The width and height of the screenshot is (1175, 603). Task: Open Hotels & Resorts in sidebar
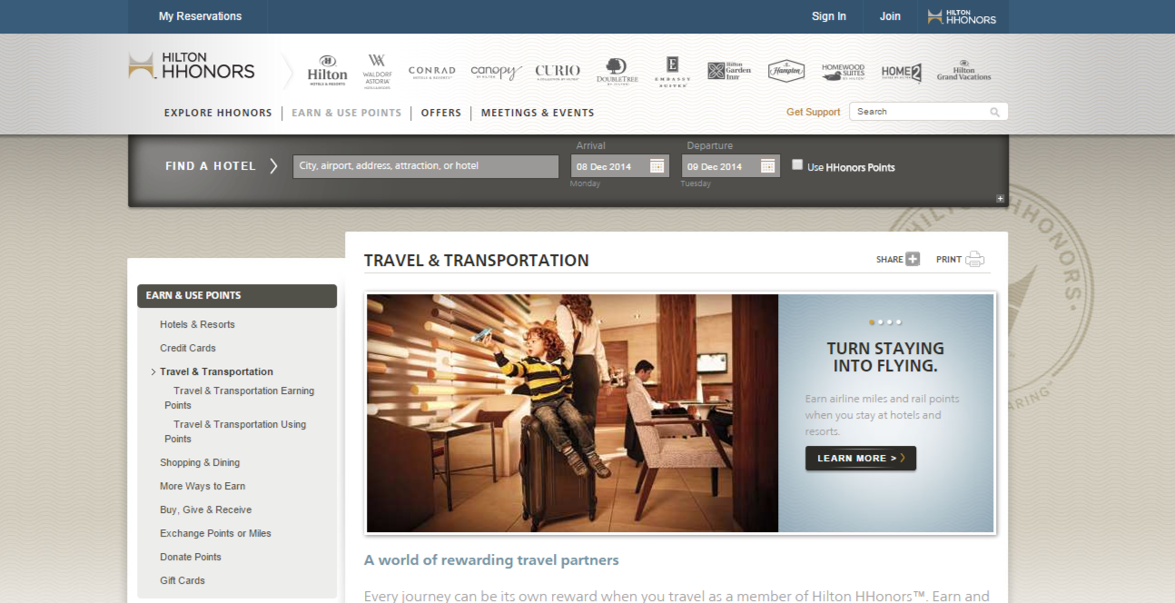point(197,324)
